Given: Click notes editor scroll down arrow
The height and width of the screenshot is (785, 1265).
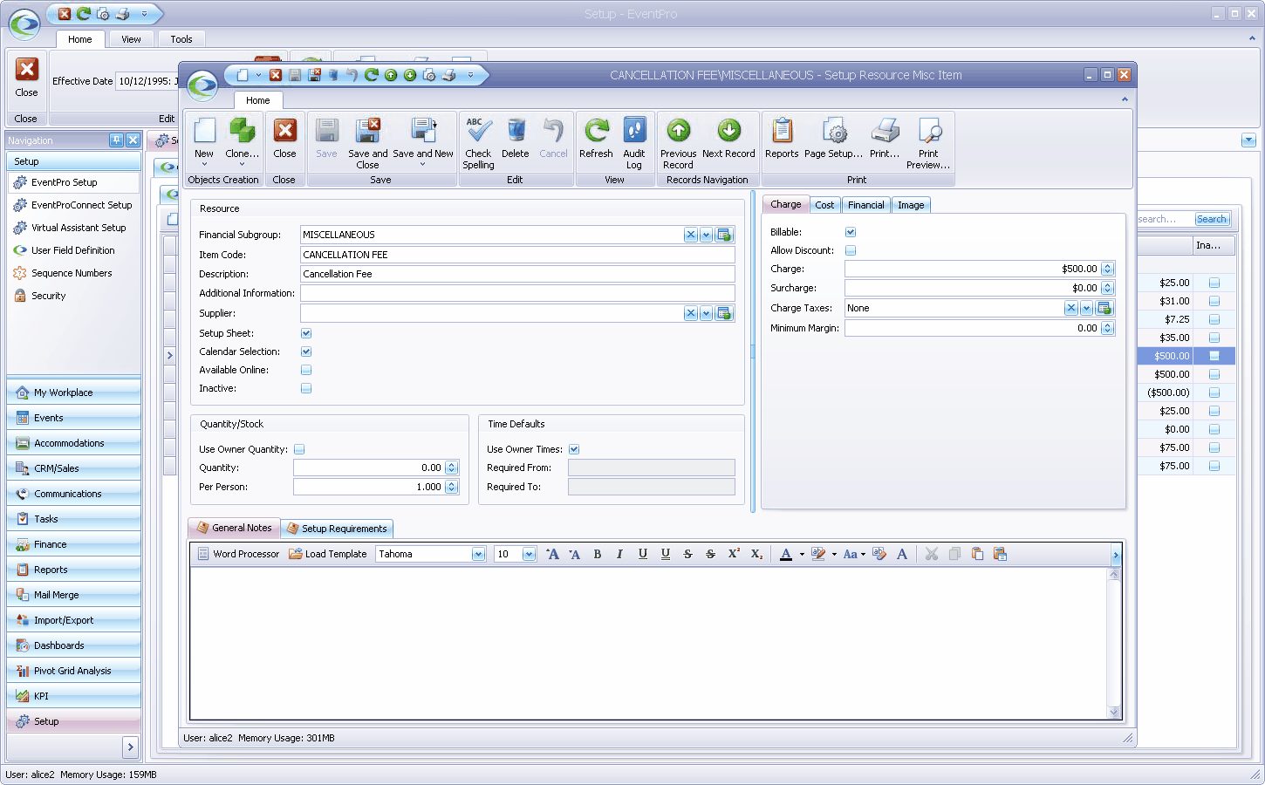Looking at the screenshot, I should coord(1114,712).
